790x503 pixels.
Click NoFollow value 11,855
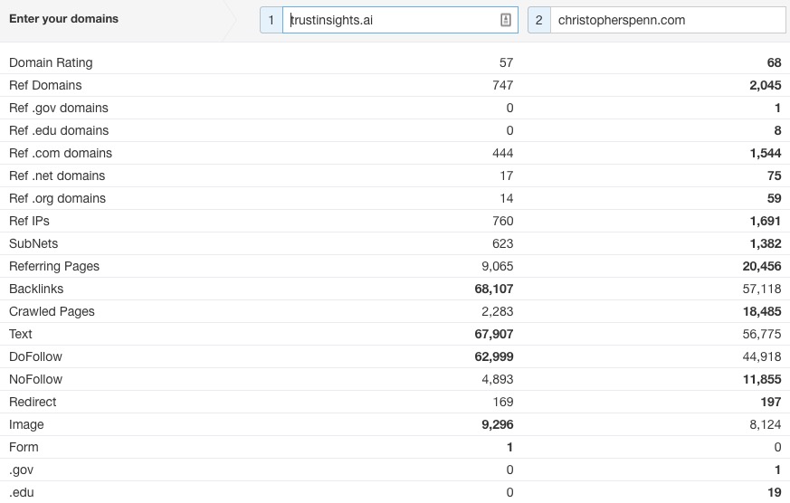(x=762, y=380)
